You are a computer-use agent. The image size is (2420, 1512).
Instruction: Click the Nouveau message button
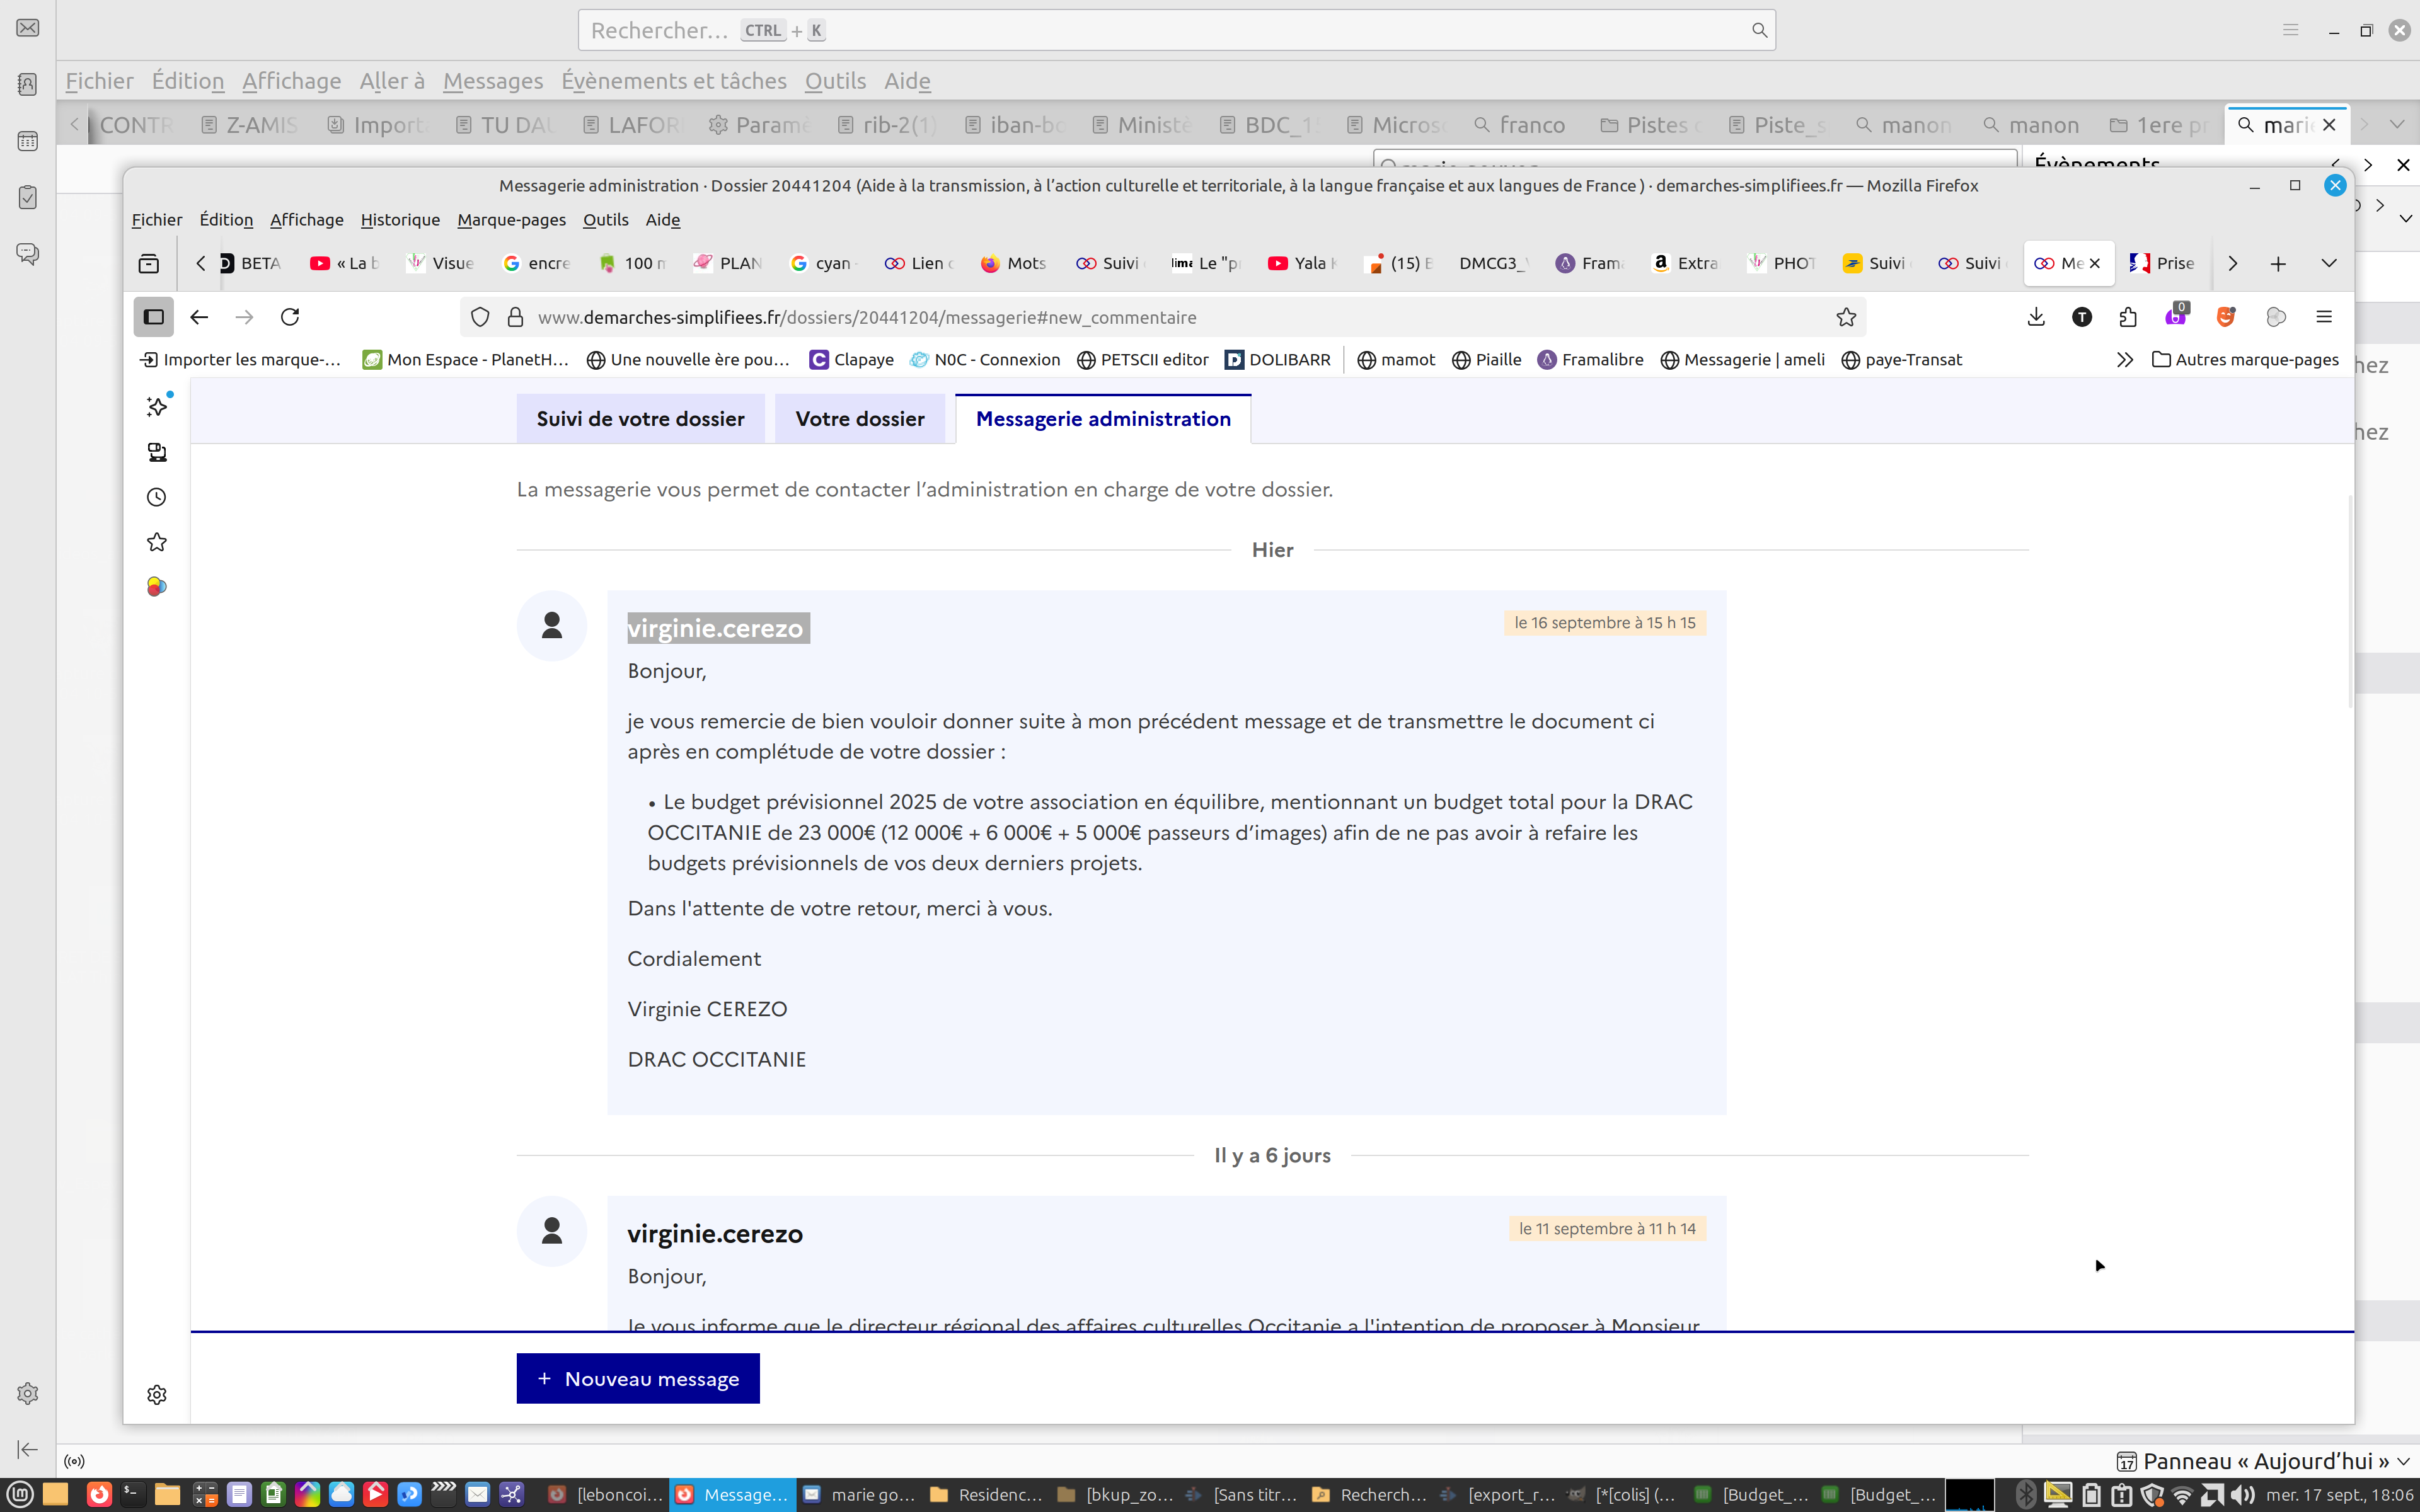pos(637,1378)
